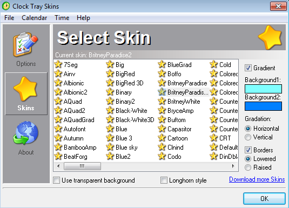The width and height of the screenshot is (289, 208).
Task: Choose the Raised border option
Action: [x=248, y=167]
